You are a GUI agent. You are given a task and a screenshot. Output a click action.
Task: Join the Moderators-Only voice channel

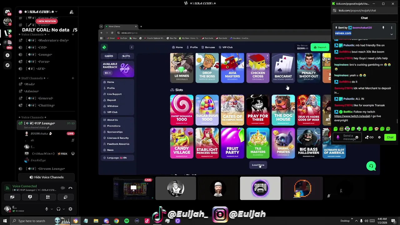(x=46, y=40)
